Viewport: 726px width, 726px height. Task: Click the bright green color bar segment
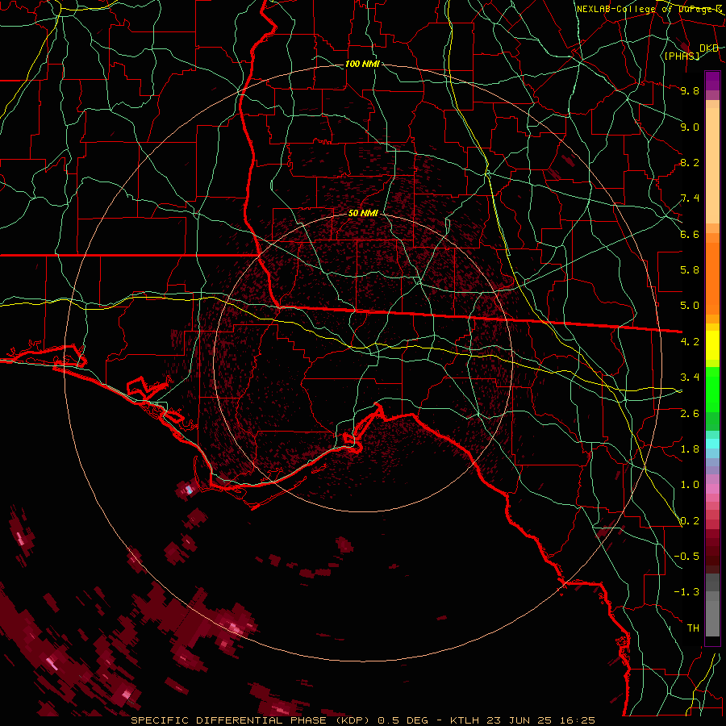(712, 389)
